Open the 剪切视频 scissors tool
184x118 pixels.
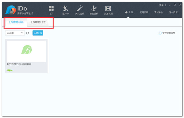pyautogui.click(x=94, y=10)
